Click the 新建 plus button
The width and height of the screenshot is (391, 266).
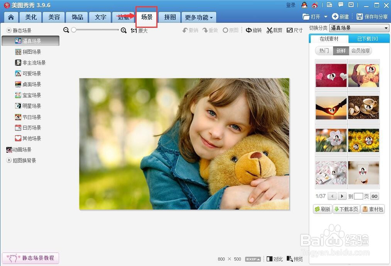point(340,17)
